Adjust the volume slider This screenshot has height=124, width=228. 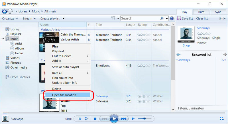pyautogui.click(x=145, y=119)
